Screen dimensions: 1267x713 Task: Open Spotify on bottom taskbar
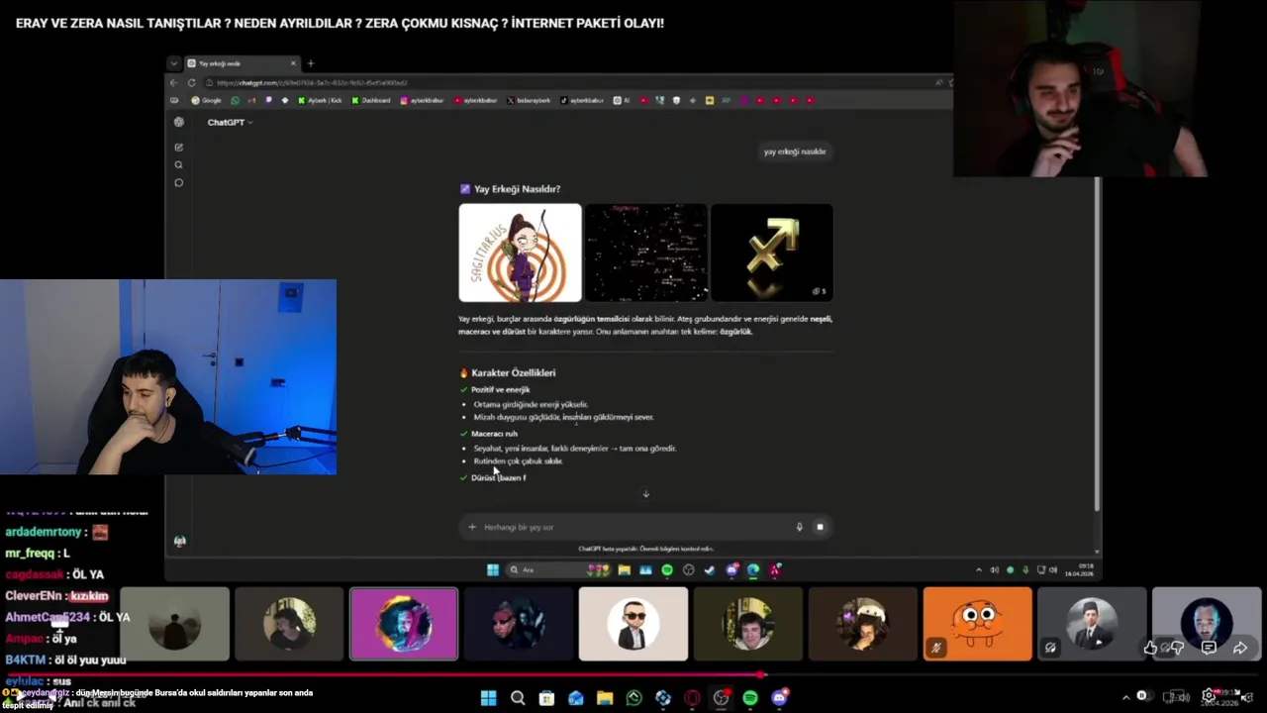pyautogui.click(x=750, y=698)
